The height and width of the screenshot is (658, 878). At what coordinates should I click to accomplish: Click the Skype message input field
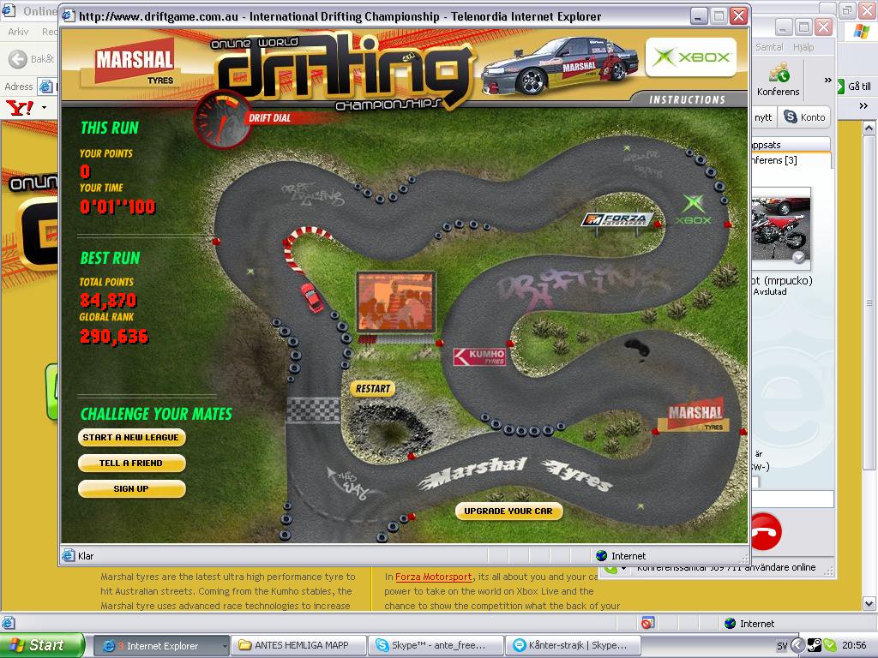click(792, 499)
